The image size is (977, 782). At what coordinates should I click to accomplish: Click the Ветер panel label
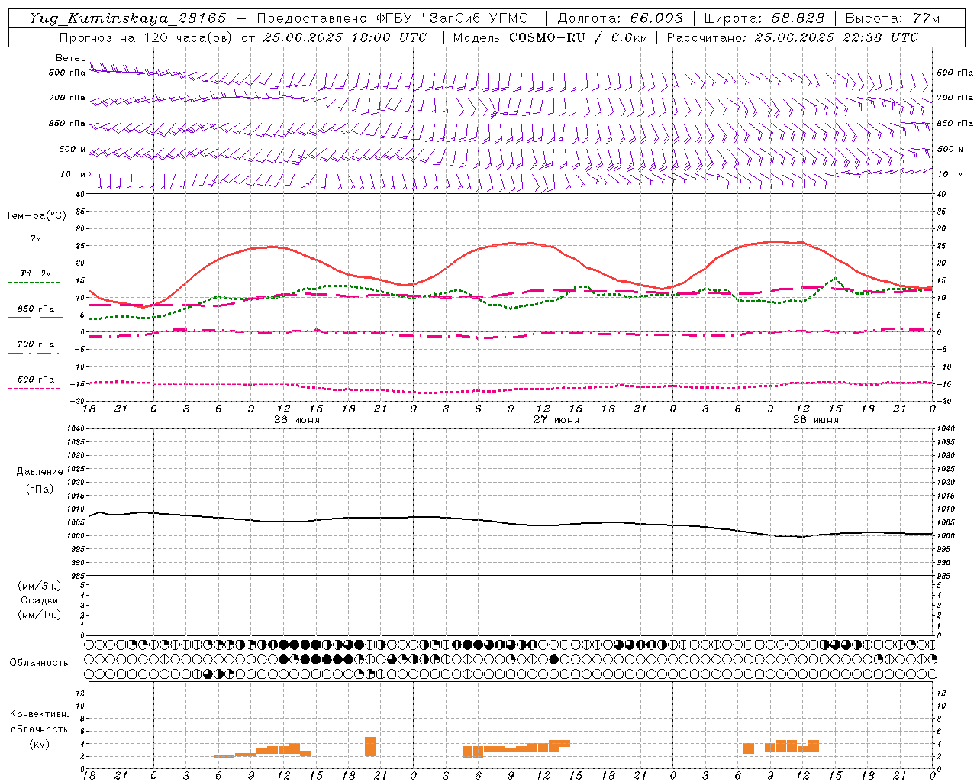(71, 58)
